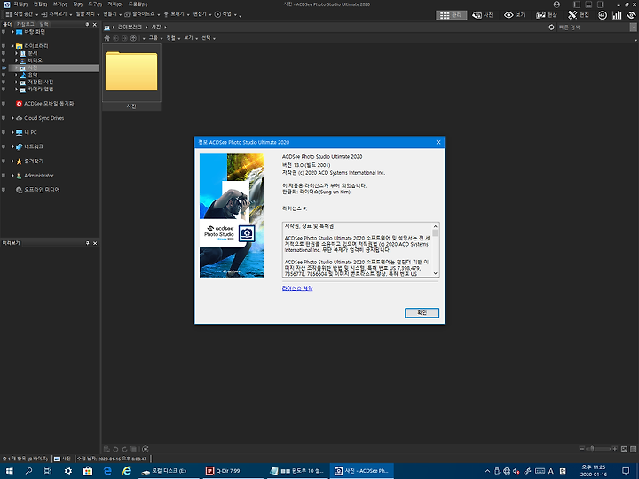This screenshot has height=479, width=639.
Task: Open the user account icon in title bar
Action: [x=556, y=4]
